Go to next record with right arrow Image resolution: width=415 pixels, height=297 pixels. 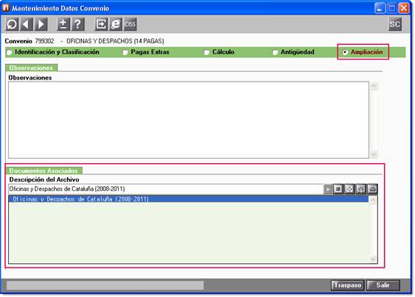41,24
